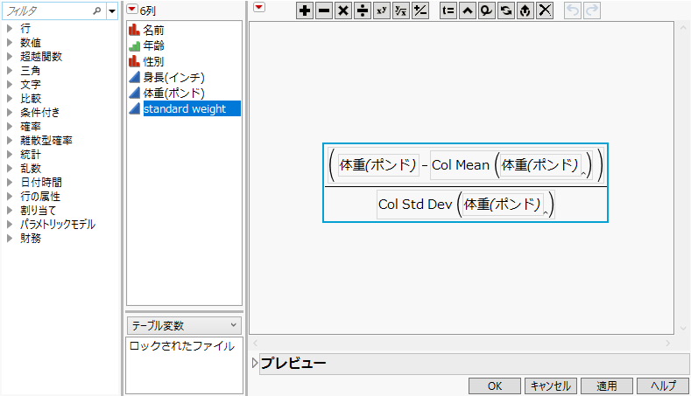This screenshot has height=396, width=691.
Task: Select the 身長(インチ) column
Action: [x=174, y=78]
